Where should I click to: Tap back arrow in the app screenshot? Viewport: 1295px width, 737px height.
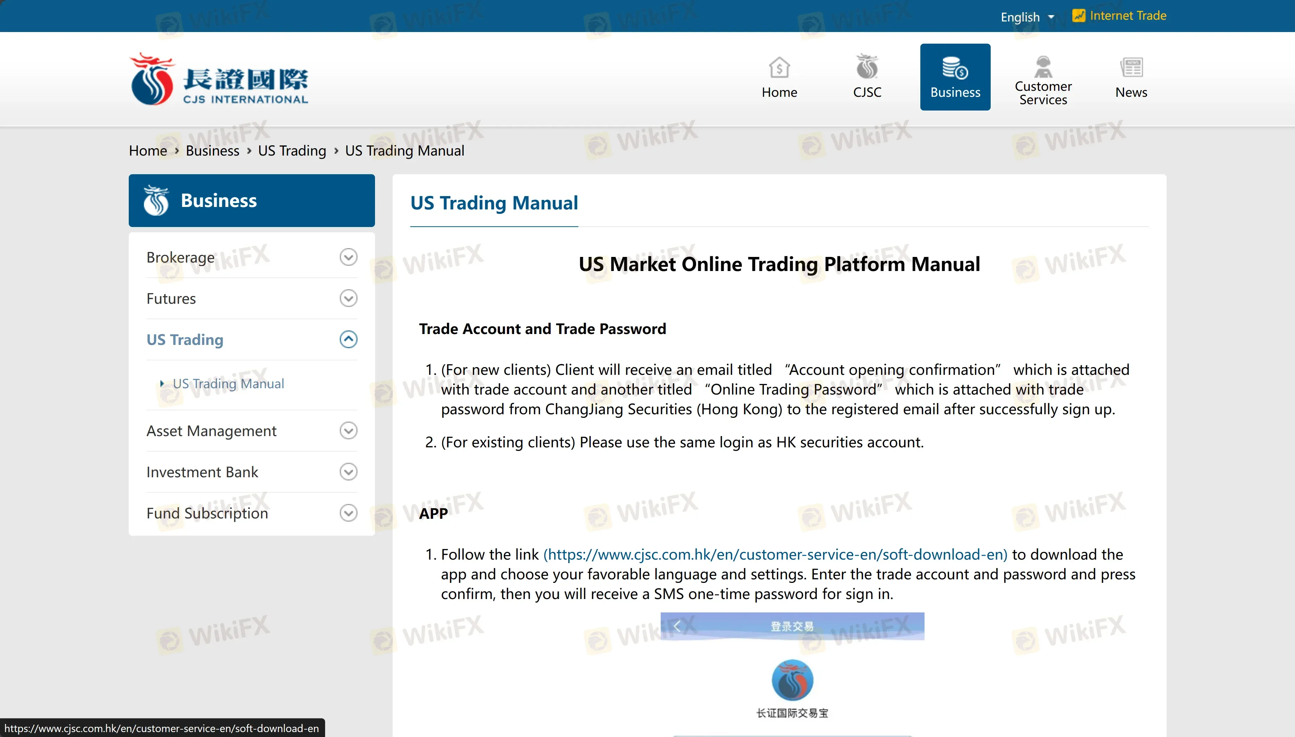(677, 626)
